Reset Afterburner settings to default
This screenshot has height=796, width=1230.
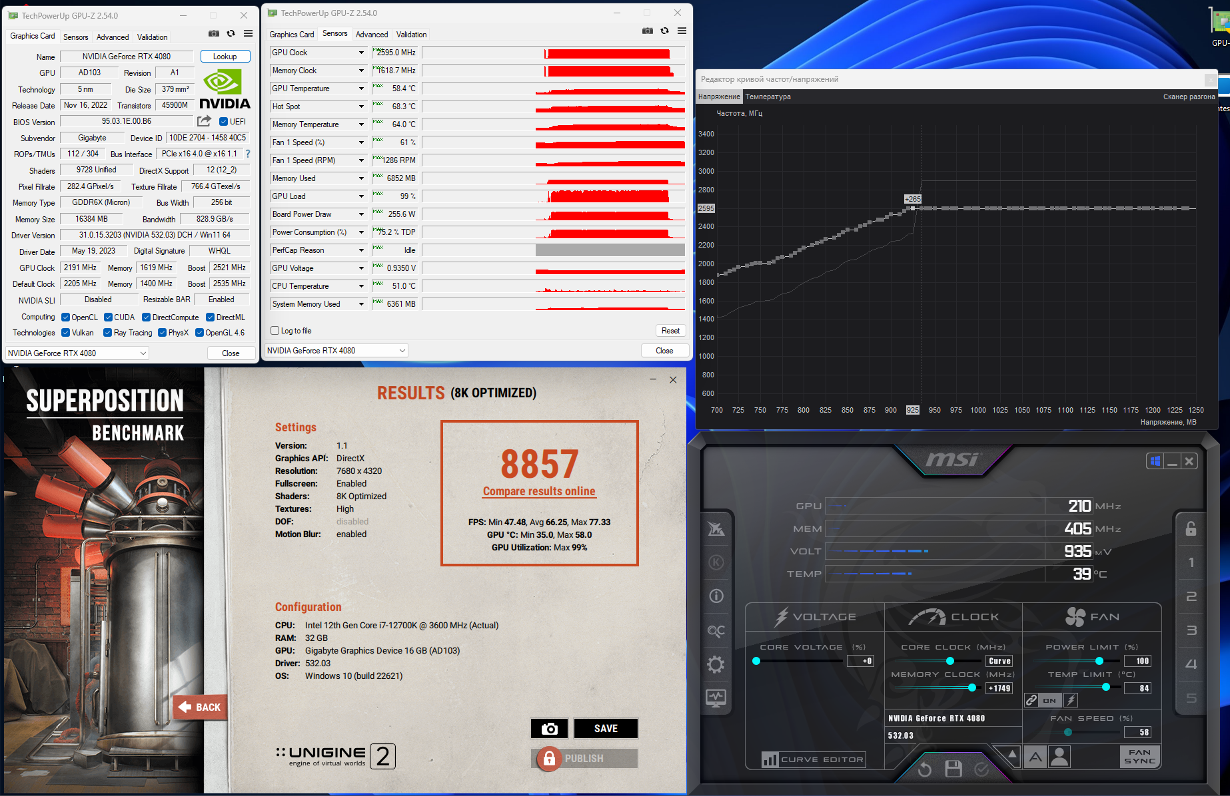point(925,769)
